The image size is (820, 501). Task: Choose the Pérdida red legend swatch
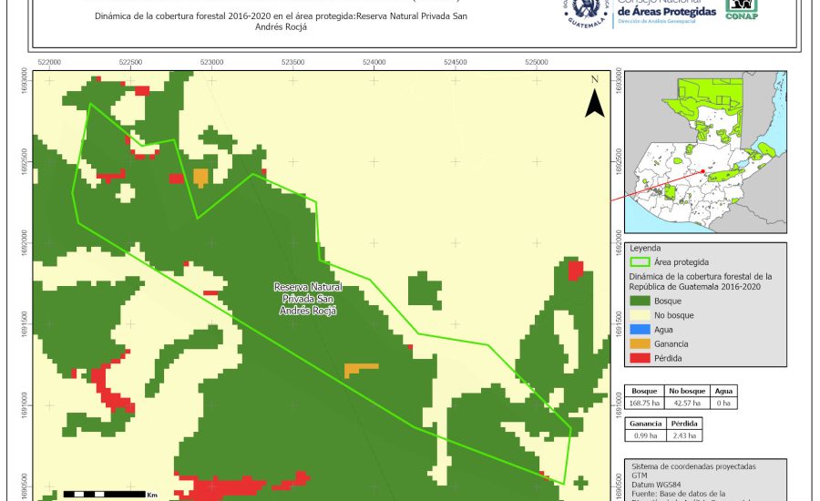click(x=645, y=358)
